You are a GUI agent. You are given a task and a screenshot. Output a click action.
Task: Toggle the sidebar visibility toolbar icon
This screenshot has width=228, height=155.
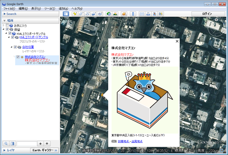tap(66, 14)
